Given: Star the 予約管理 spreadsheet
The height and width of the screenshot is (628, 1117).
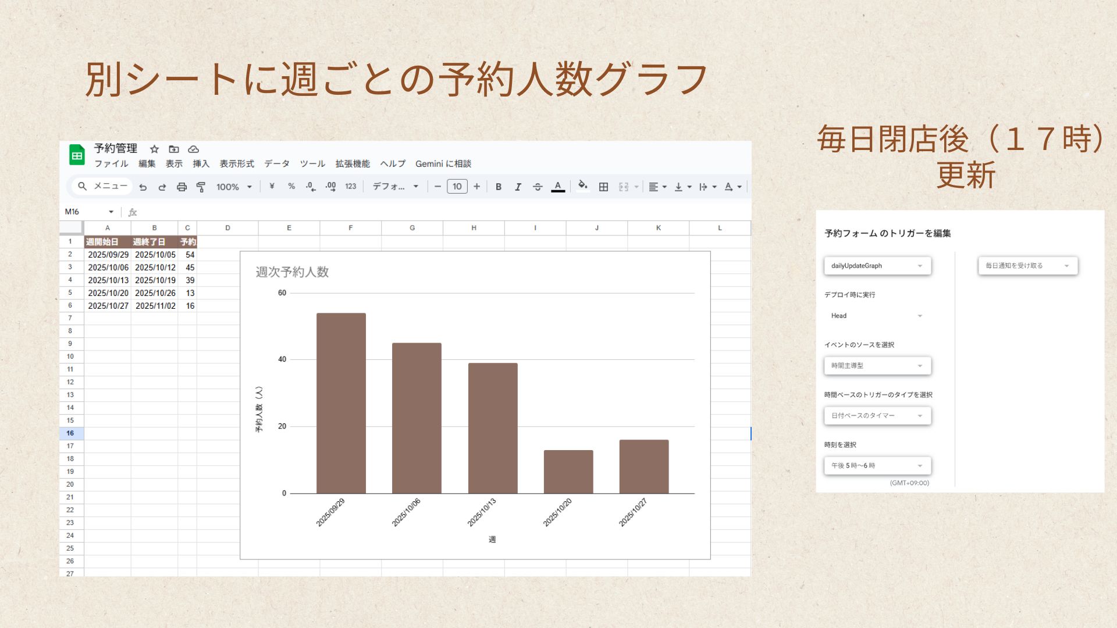Looking at the screenshot, I should [x=154, y=149].
